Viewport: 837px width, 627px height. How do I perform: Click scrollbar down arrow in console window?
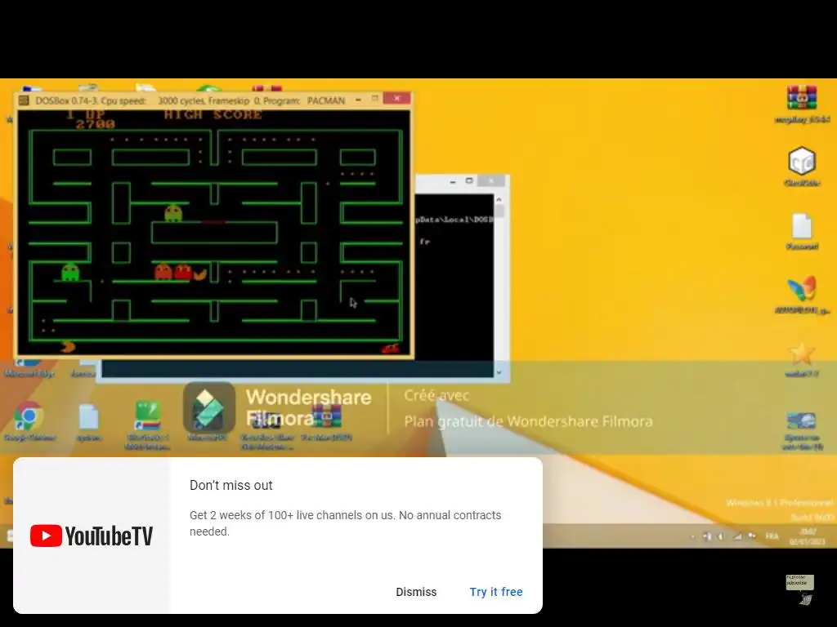tap(499, 372)
